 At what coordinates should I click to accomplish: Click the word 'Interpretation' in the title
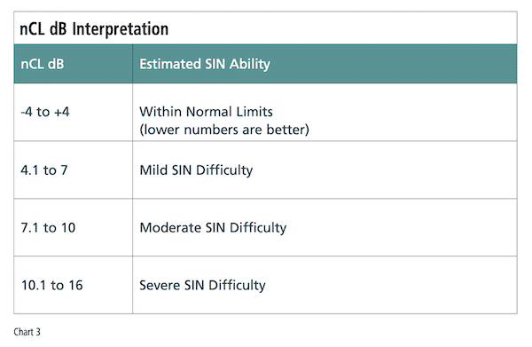[x=121, y=29]
